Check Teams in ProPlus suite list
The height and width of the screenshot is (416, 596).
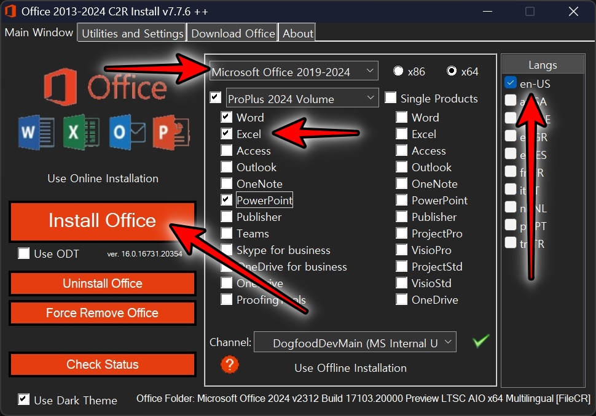tap(227, 233)
